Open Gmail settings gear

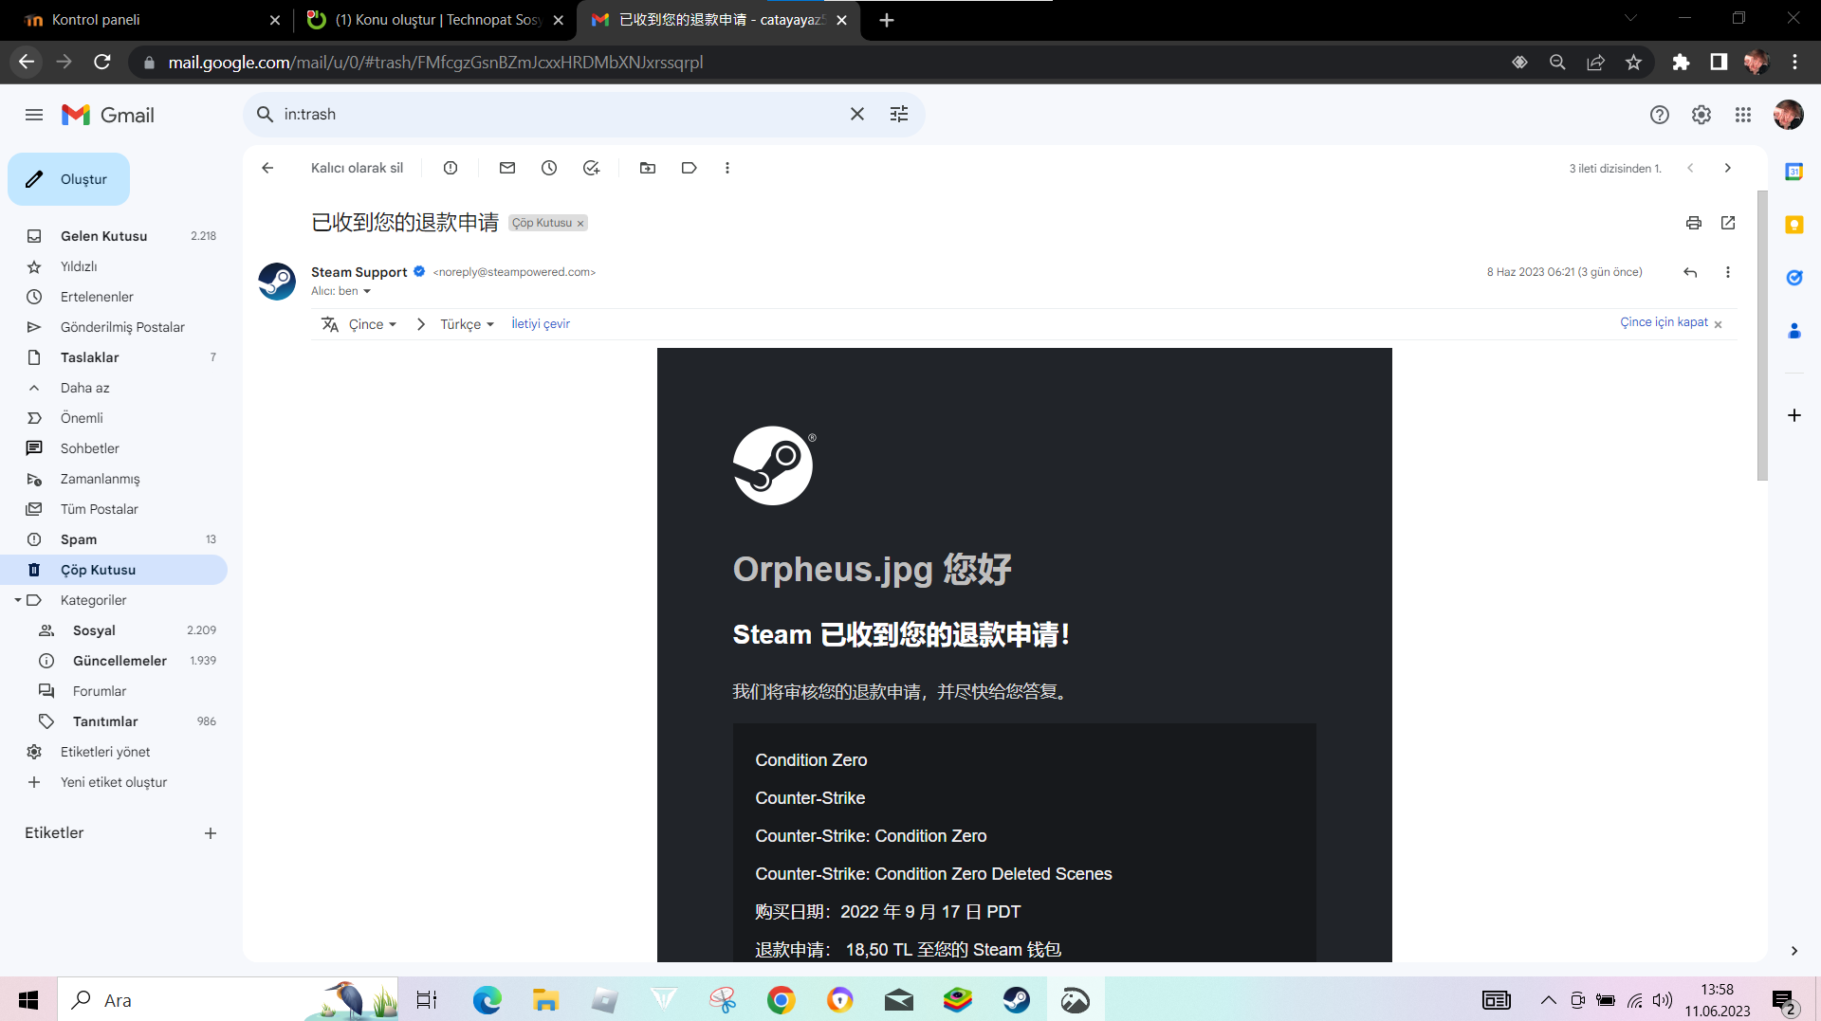[1701, 115]
